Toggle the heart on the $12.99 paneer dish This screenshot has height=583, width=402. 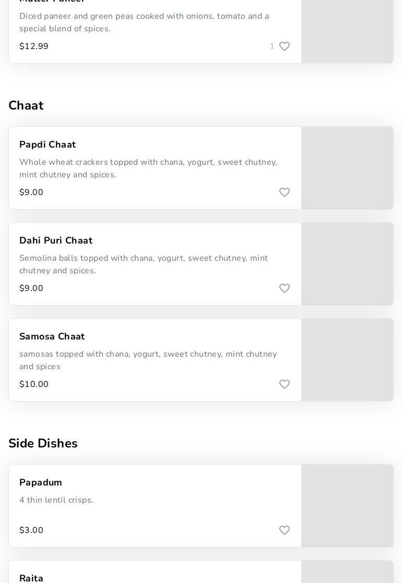point(285,46)
